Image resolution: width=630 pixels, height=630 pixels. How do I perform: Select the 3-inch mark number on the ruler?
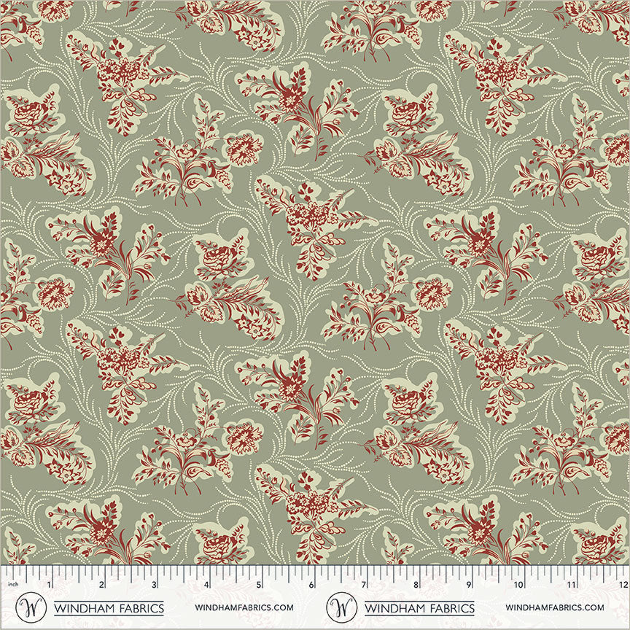click(x=154, y=586)
